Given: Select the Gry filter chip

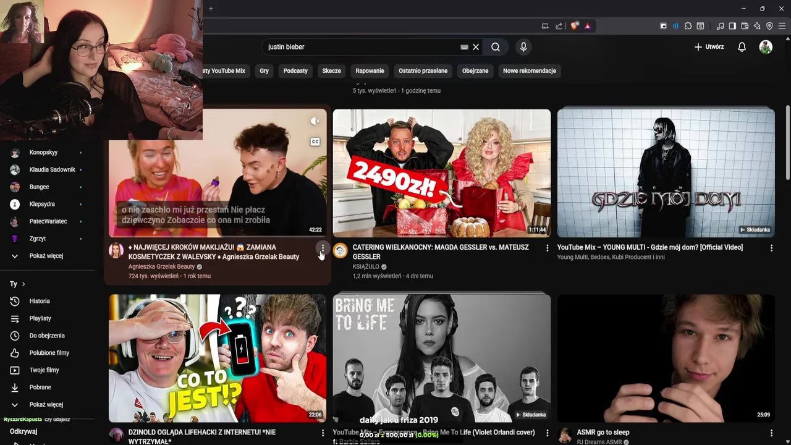Looking at the screenshot, I should click(x=264, y=71).
